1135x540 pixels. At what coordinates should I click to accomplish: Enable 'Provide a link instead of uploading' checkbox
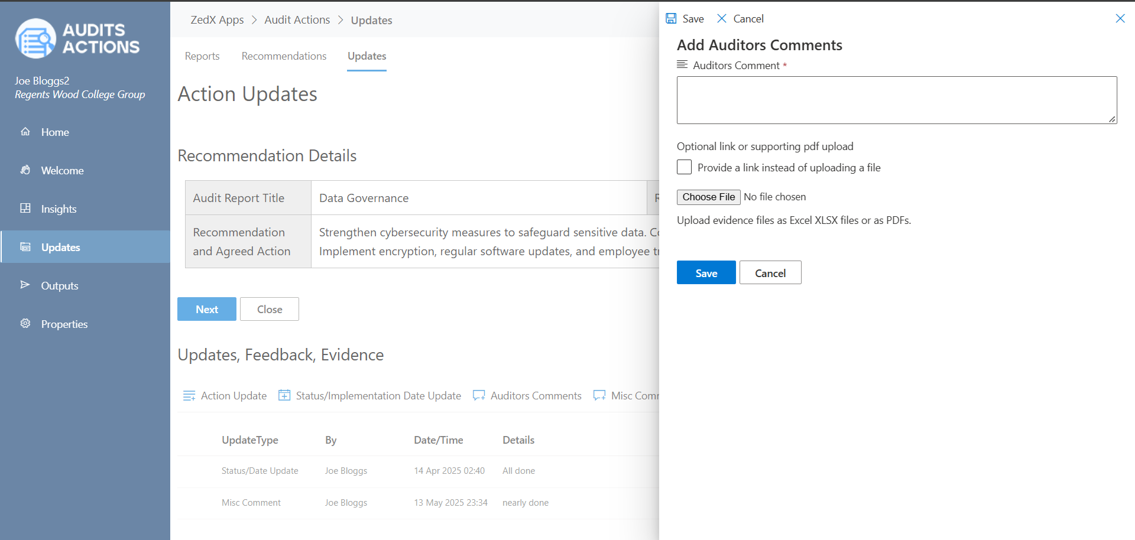coord(684,167)
